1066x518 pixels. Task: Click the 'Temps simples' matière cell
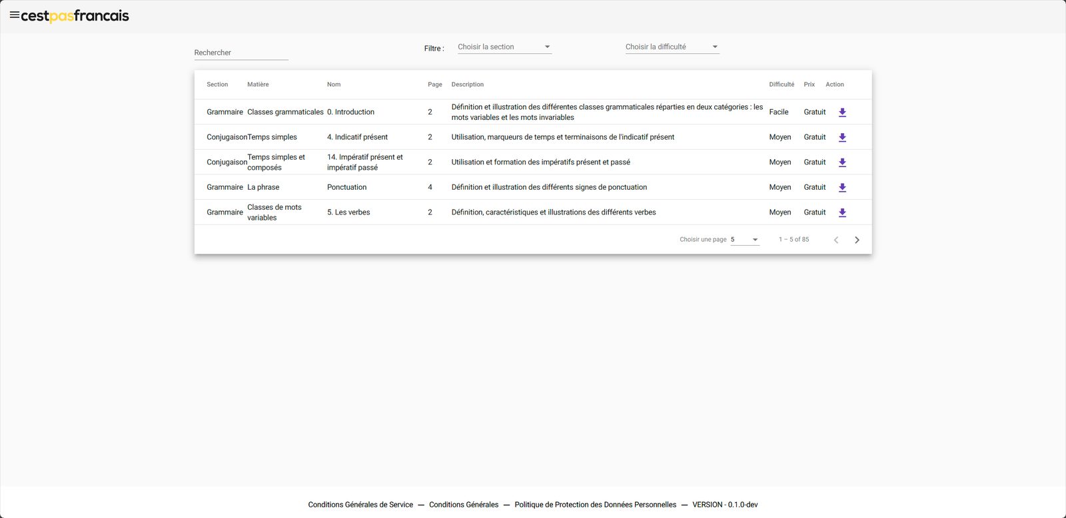(272, 137)
